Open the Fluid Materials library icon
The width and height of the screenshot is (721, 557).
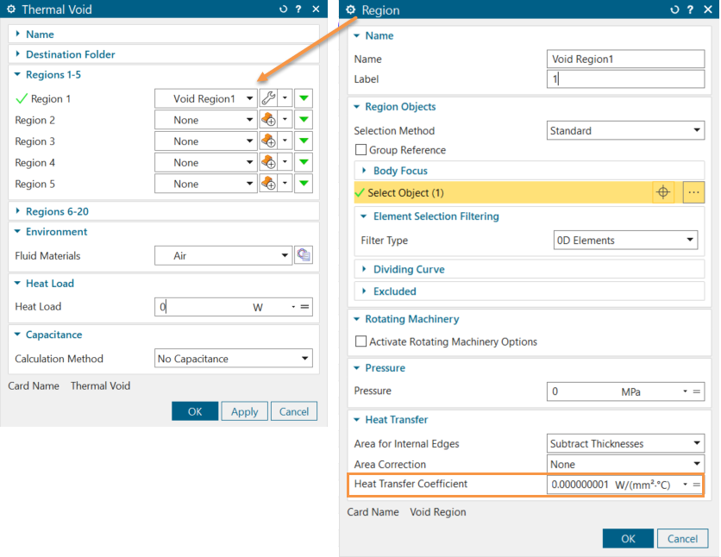coord(304,255)
